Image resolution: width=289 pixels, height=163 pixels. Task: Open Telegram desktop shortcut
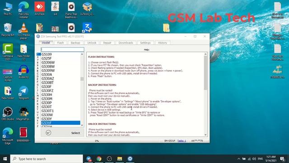point(23,92)
